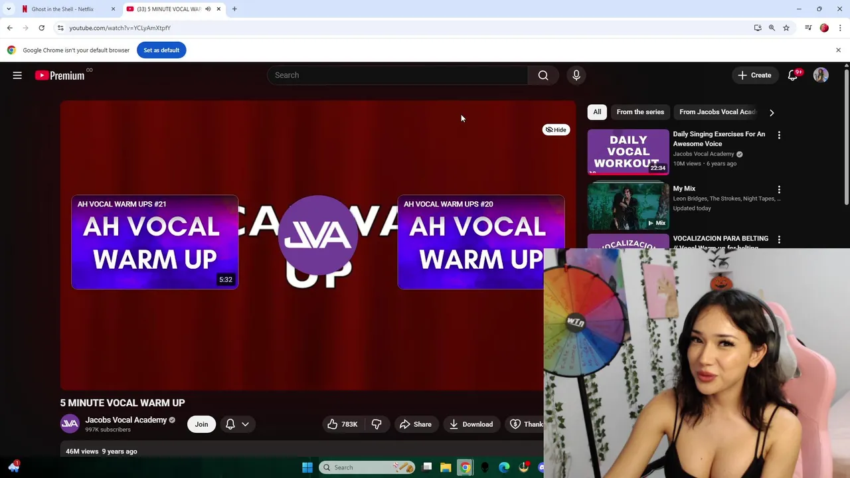Download the video
The image size is (850, 478).
(471, 424)
